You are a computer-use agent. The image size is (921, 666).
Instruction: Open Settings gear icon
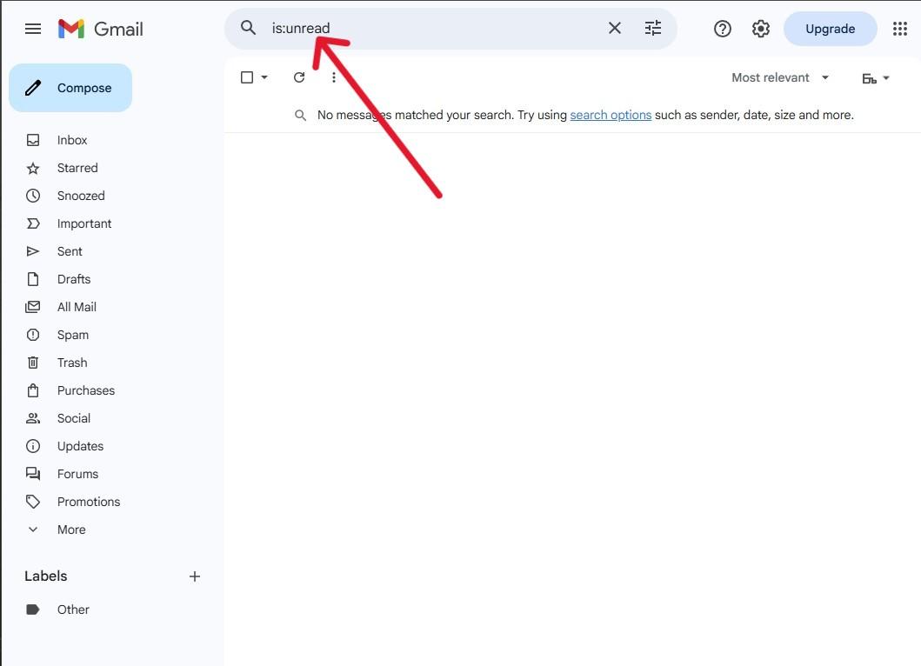pyautogui.click(x=761, y=29)
